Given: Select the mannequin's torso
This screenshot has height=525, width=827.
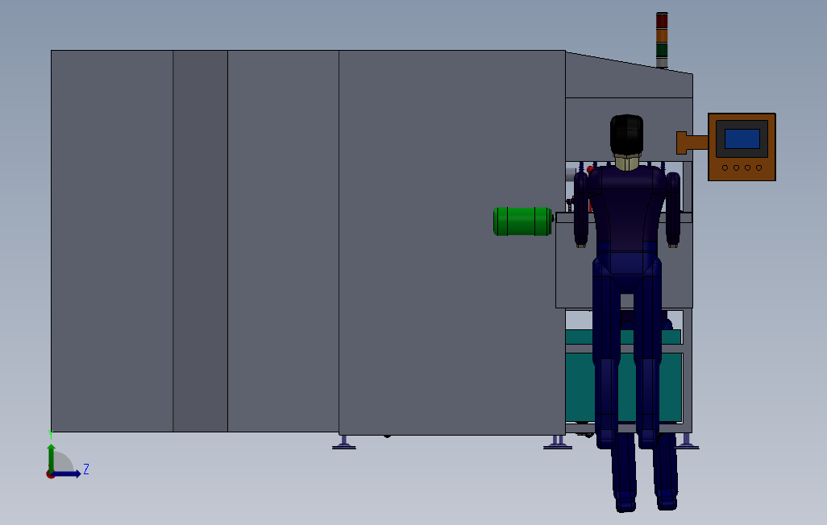Looking at the screenshot, I should click(x=626, y=211).
